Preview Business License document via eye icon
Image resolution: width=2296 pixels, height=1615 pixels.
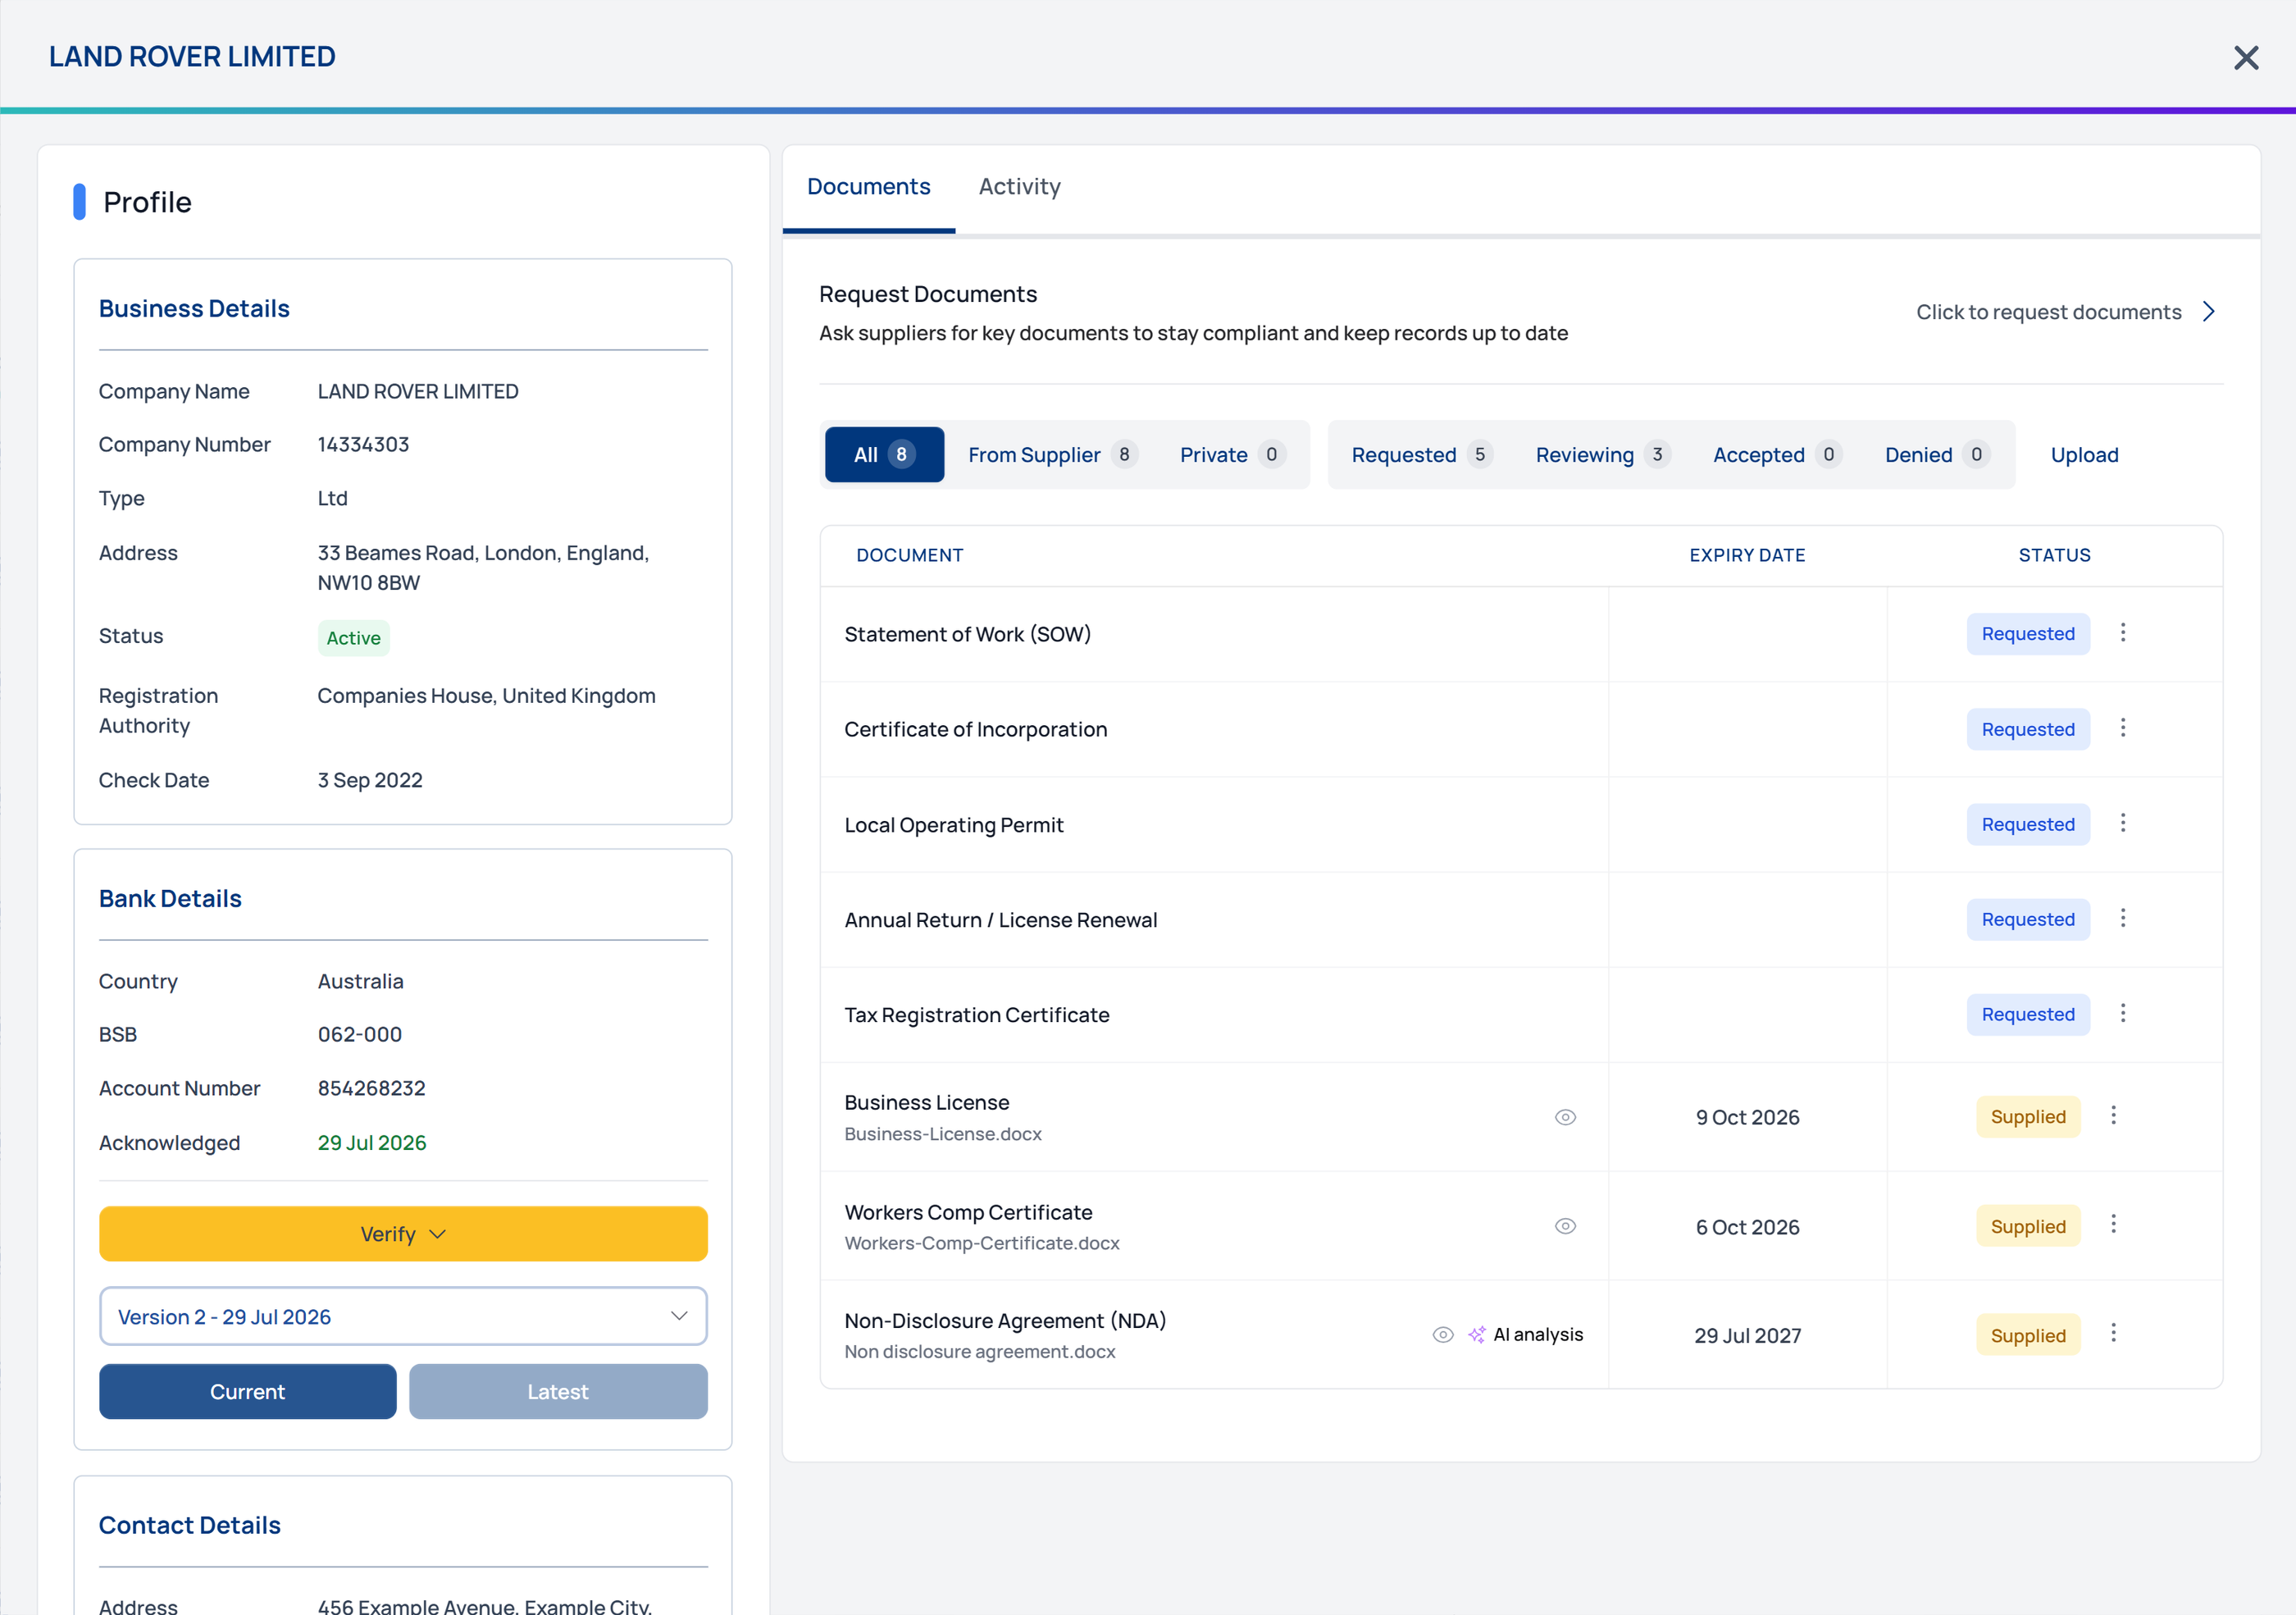1565,1117
